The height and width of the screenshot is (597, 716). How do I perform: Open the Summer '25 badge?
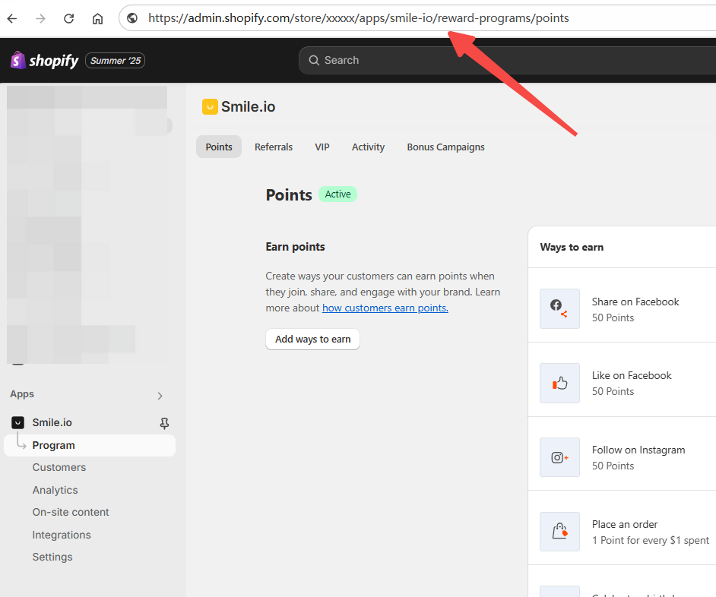(115, 60)
